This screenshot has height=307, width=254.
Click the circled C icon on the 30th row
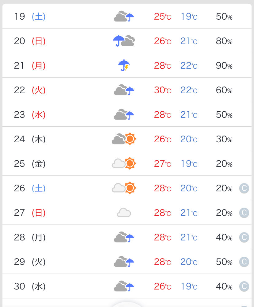click(x=244, y=286)
